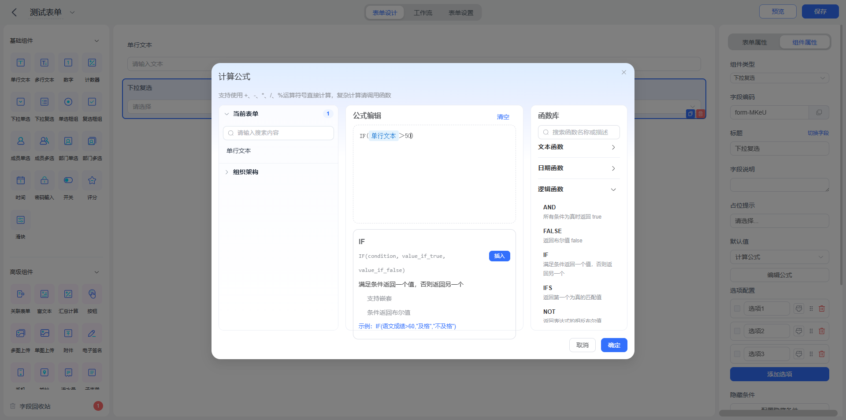Open the 组件类型 dropdown
The image size is (846, 420).
(x=779, y=78)
